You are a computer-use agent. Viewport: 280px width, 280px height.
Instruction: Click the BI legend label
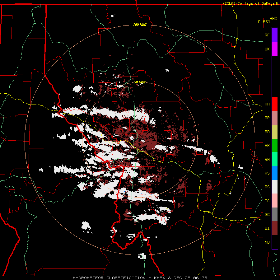[267, 228]
